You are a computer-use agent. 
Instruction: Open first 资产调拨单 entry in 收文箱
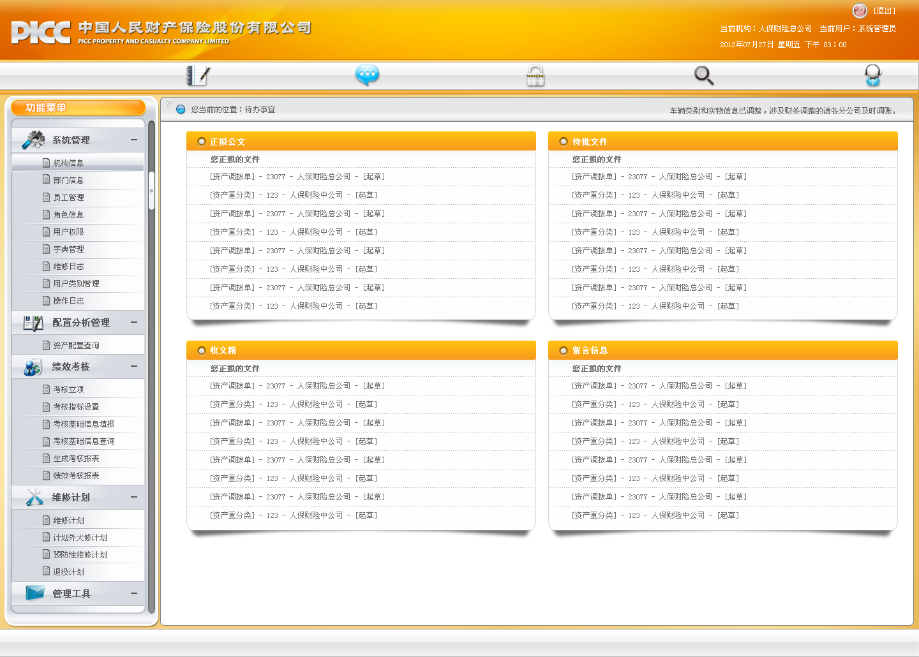(x=297, y=386)
